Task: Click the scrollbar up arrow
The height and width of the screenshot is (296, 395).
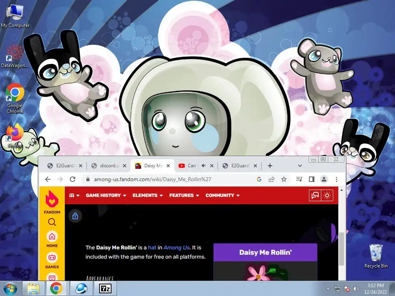Action: click(x=341, y=190)
